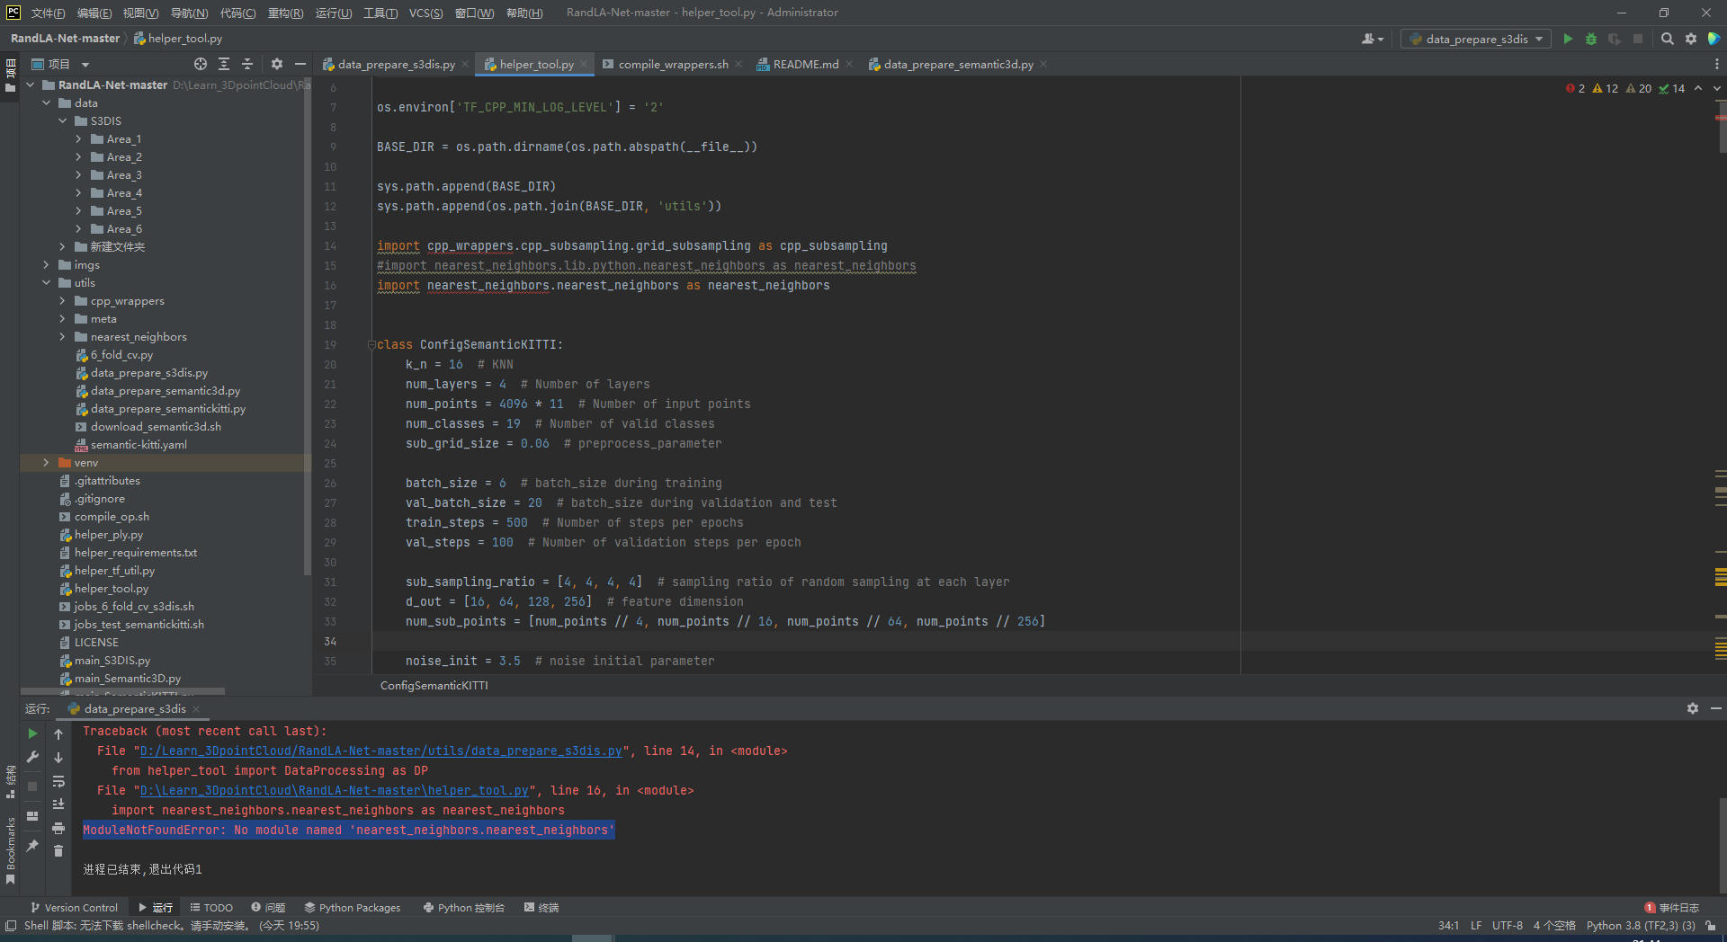Viewport: 1727px width, 942px height.
Task: Toggle soft-wrap in the run console
Action: pyautogui.click(x=58, y=782)
